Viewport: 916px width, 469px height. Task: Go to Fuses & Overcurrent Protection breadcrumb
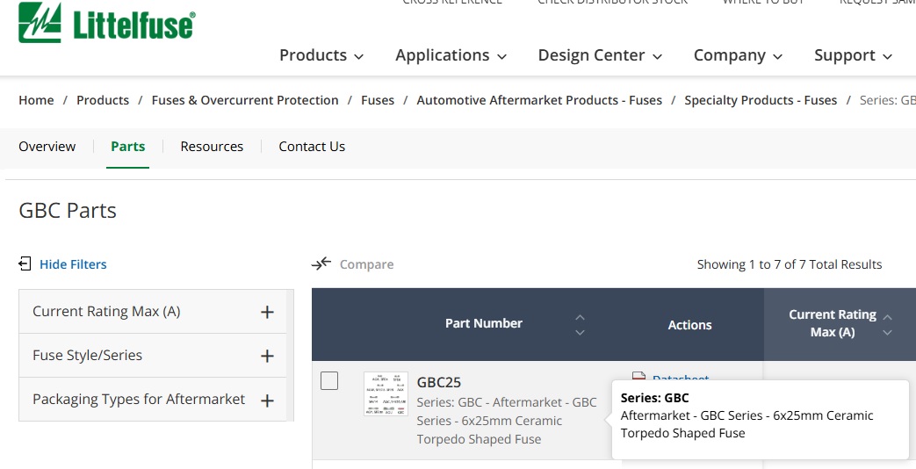245,100
